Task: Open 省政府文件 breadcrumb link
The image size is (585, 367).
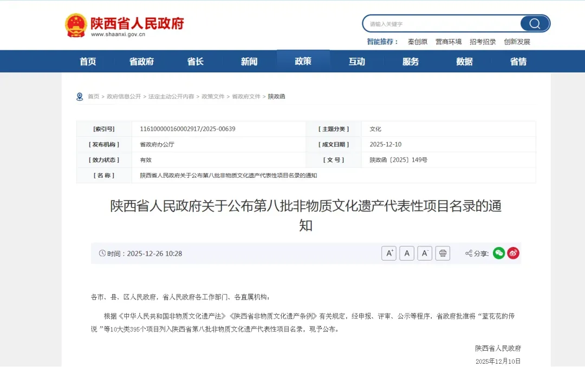Action: click(x=246, y=97)
